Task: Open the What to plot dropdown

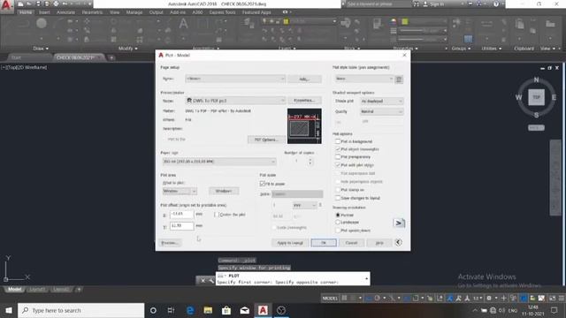Action: tap(180, 191)
